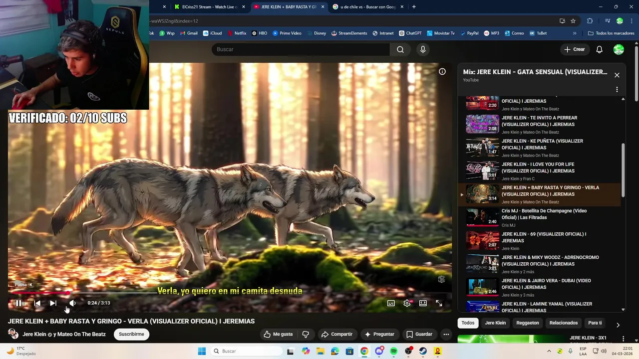This screenshot has height=359, width=639.
Task: Open YouTube notifications bell
Action: click(599, 49)
